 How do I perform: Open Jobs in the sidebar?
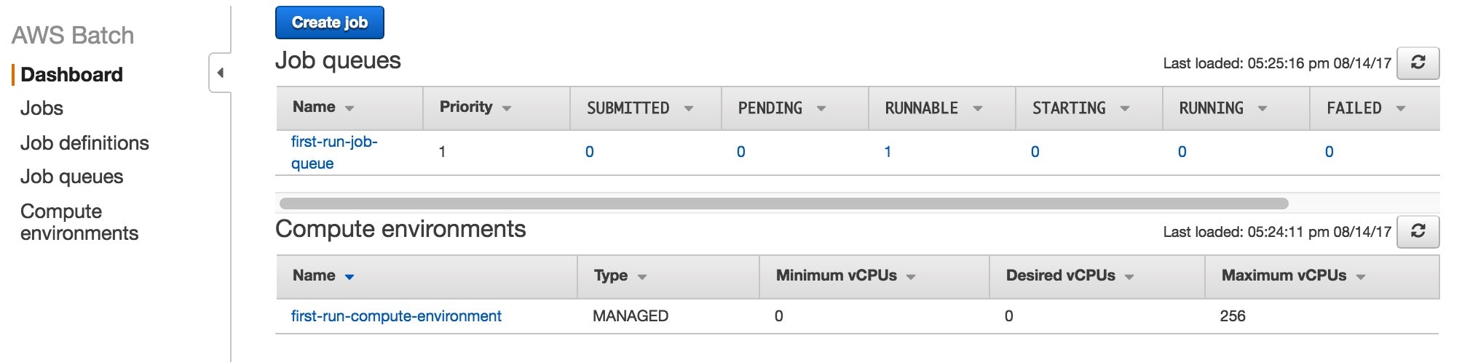tap(42, 108)
